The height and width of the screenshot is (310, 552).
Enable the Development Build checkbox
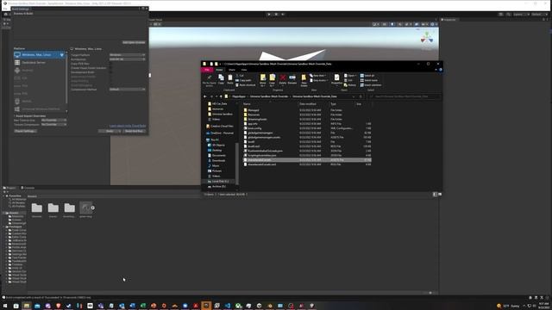(111, 72)
